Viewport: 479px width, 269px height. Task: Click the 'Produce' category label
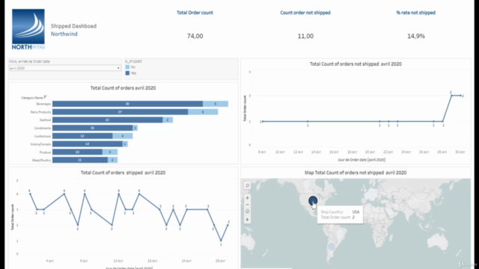(45, 152)
